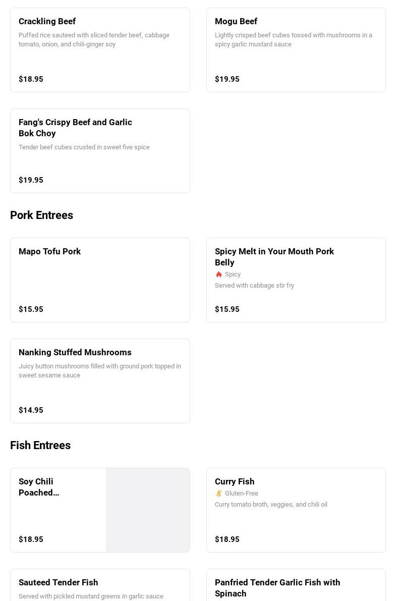Choose the Mapo Tofu Pork item
This screenshot has width=396, height=601.
[49, 251]
